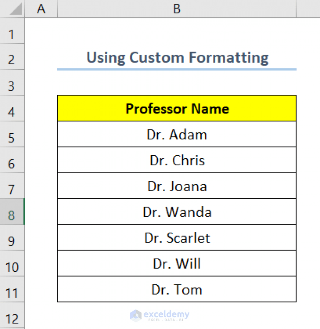Image resolution: width=320 pixels, height=329 pixels.
Task: Select the cell 'Dr. Tom'
Action: 177,289
